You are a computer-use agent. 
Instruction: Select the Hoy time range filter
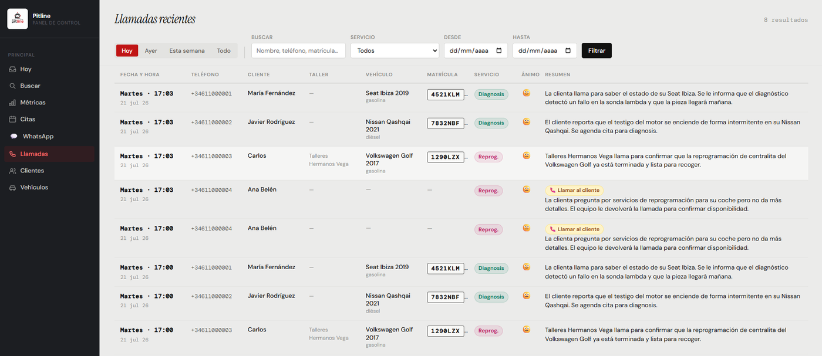(x=127, y=50)
